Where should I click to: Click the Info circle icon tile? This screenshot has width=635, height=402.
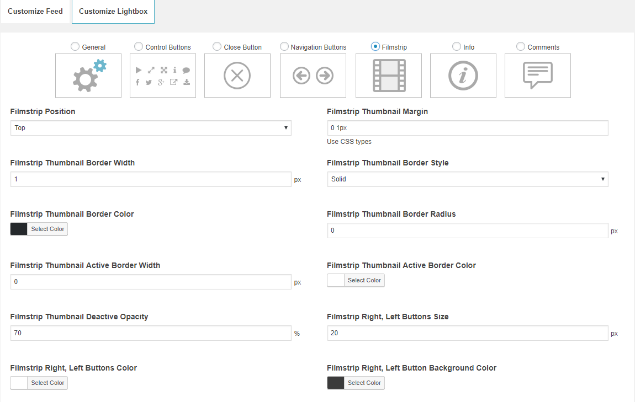(x=463, y=76)
